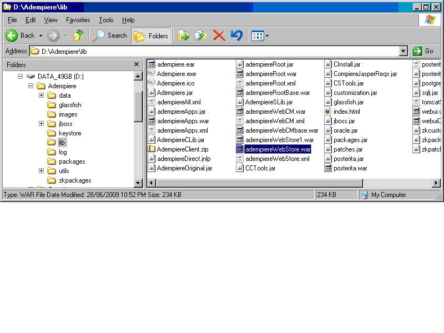Expand the data folder node

(x=41, y=95)
